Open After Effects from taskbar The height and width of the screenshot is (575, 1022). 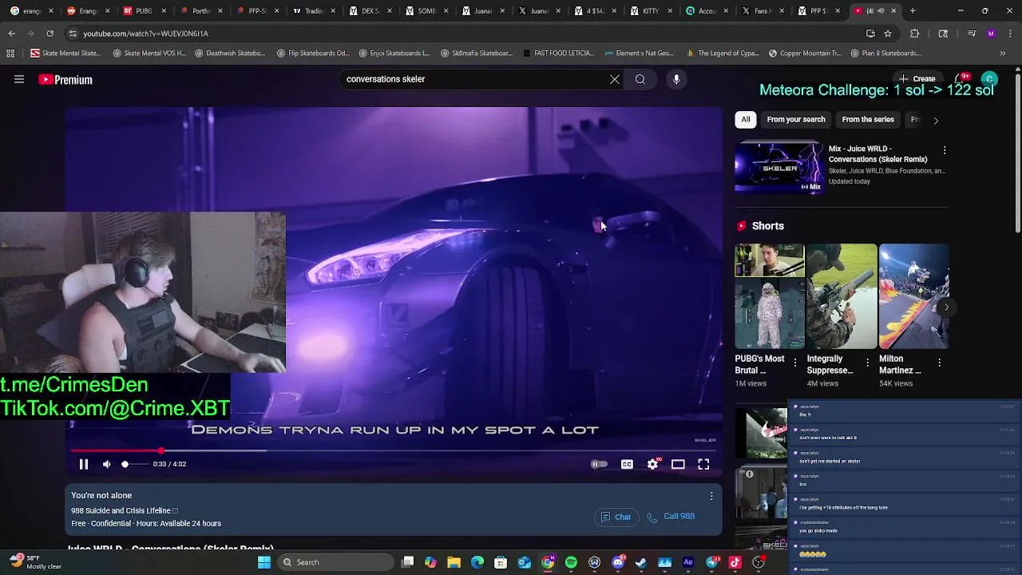(688, 562)
